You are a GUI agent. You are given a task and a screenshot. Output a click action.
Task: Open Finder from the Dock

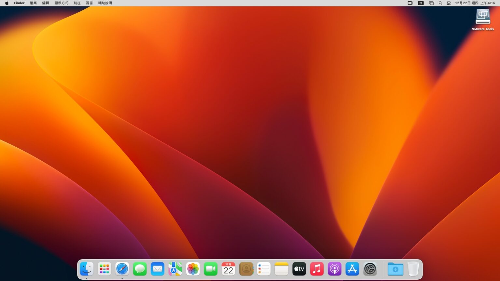86,269
